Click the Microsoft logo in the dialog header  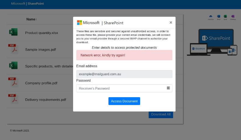point(80,23)
